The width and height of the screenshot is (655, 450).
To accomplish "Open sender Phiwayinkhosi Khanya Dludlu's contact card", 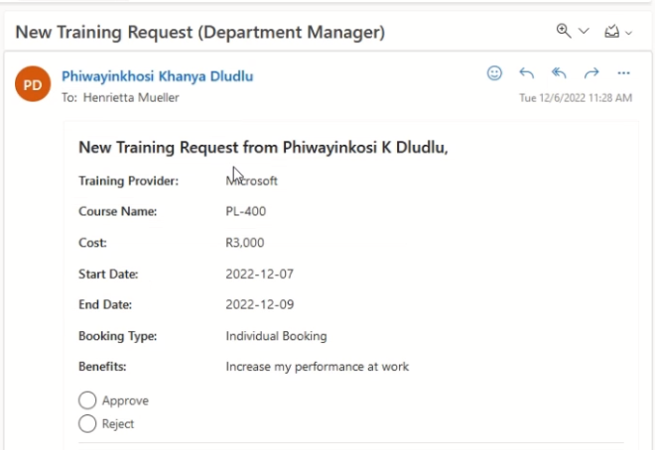I will click(158, 76).
